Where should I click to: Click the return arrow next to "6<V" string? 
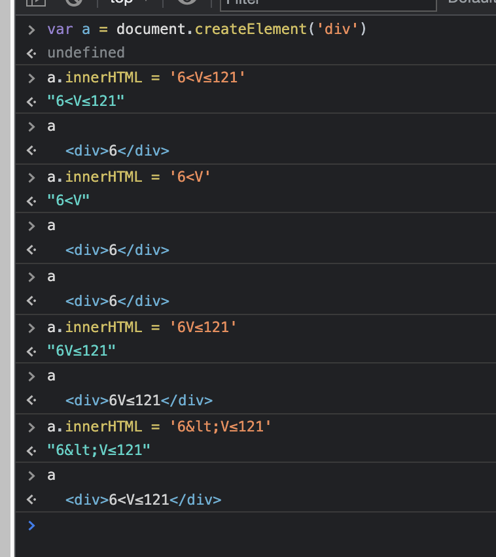[x=31, y=200]
